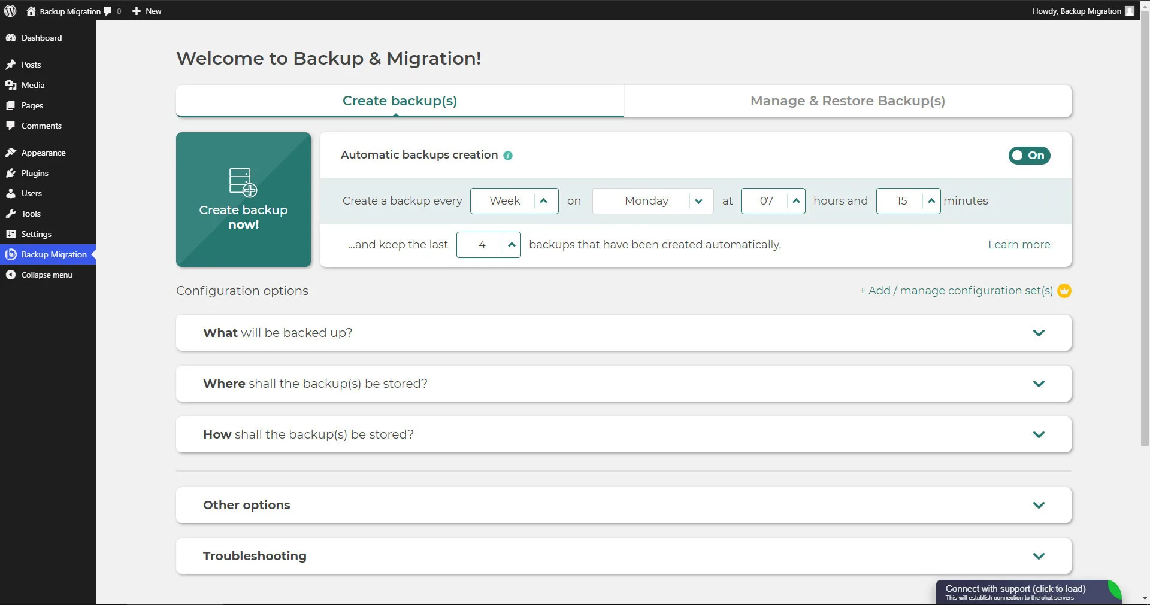Click the info icon beside Automatic backups creation
The image size is (1150, 605).
tap(508, 156)
